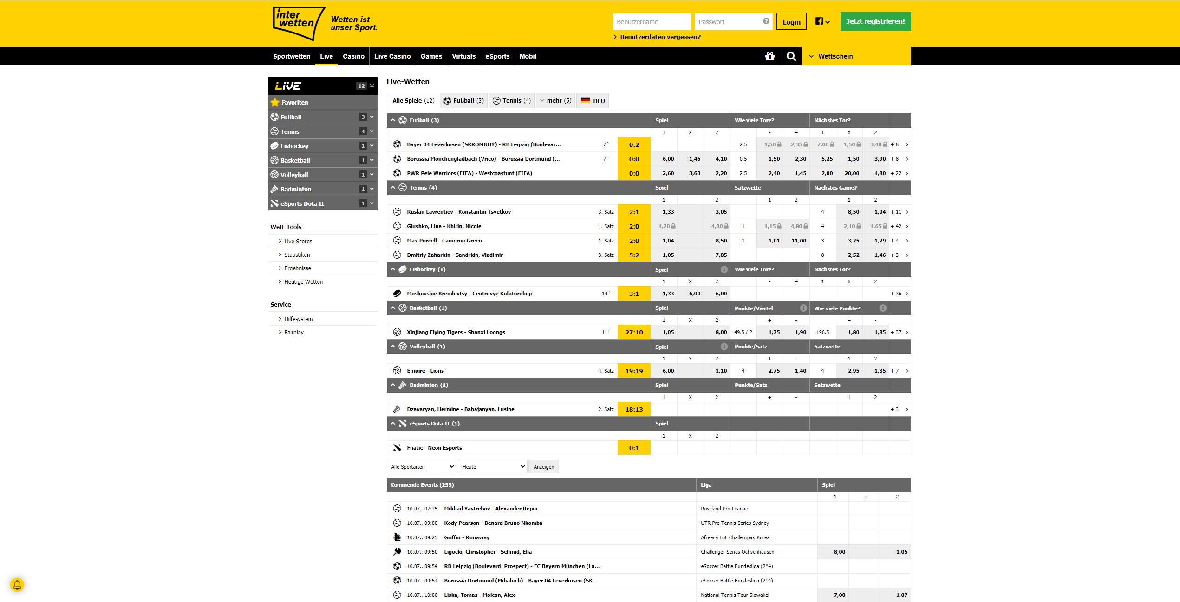Click table tennis icon for Ligocki match
The image size is (1180, 602).
pyautogui.click(x=397, y=552)
